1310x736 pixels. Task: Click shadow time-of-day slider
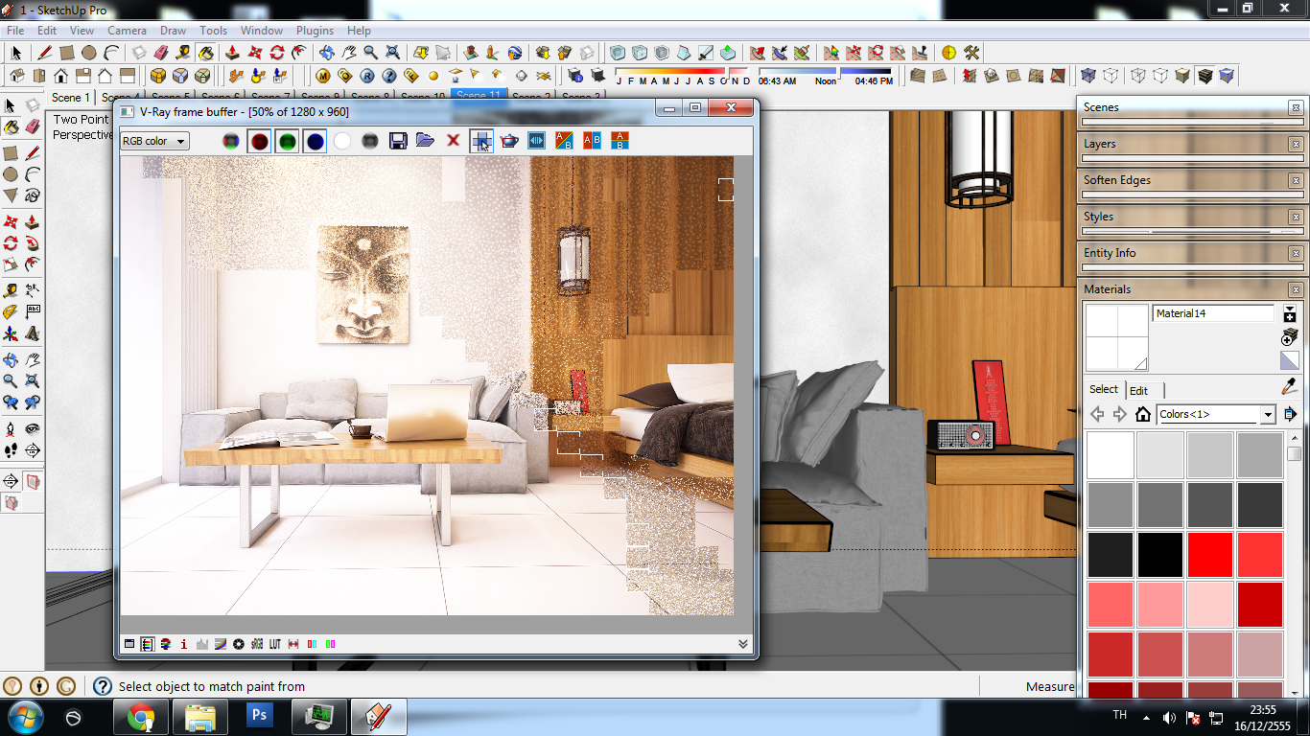click(x=826, y=70)
